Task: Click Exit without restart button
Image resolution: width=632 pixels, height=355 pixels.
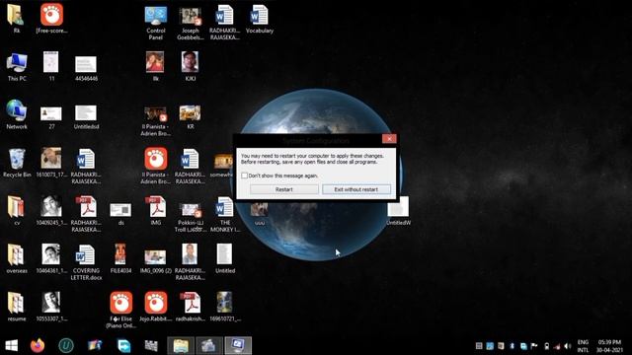Action: [x=356, y=189]
